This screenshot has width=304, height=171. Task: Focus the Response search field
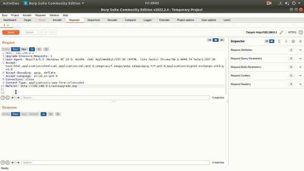115,162
